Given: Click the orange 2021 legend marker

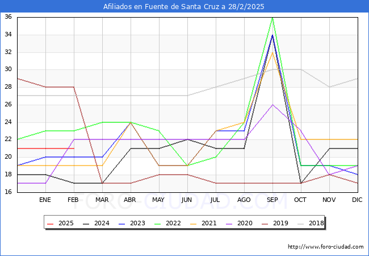Looking at the screenshot, I should click(x=194, y=224).
